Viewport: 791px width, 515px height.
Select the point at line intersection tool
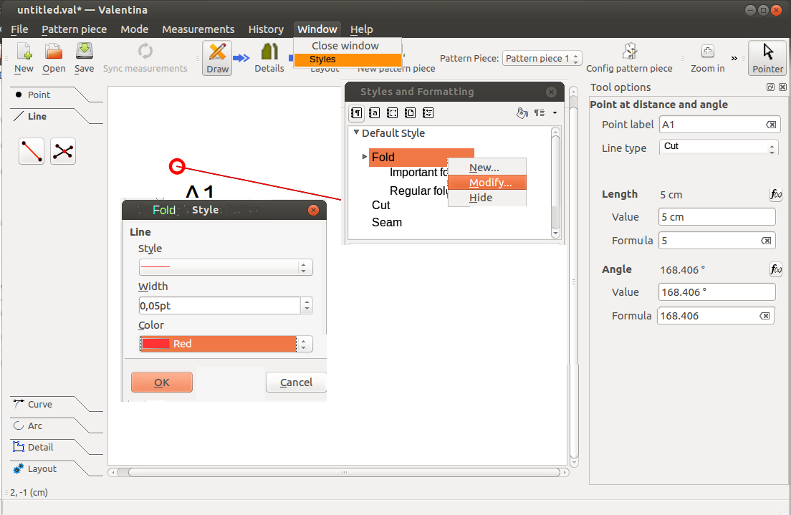coord(63,151)
